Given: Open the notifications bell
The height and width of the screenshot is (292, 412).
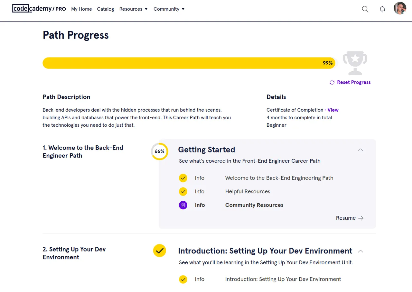Looking at the screenshot, I should (x=382, y=9).
